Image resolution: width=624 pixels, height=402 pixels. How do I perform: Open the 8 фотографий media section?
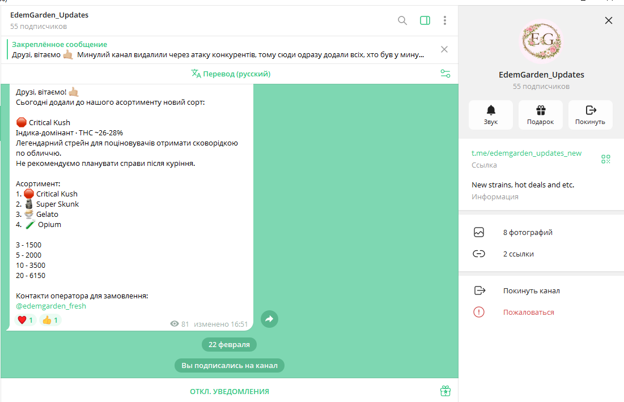(541, 232)
